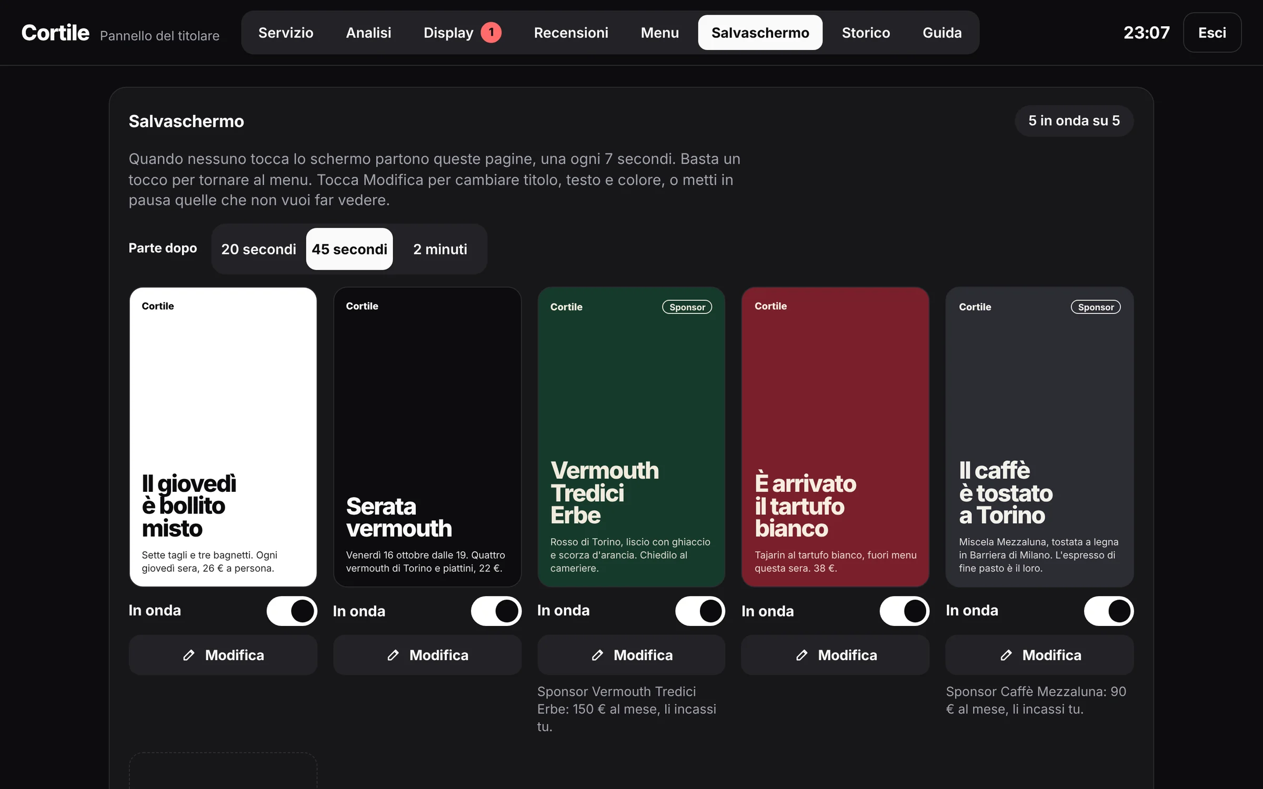Image resolution: width=1263 pixels, height=789 pixels.
Task: Click the '5 in onda su 5' counter
Action: [1074, 121]
